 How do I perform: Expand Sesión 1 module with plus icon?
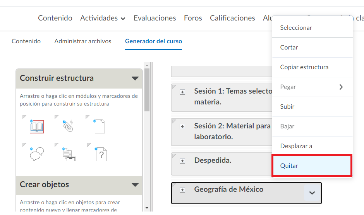pyautogui.click(x=182, y=92)
